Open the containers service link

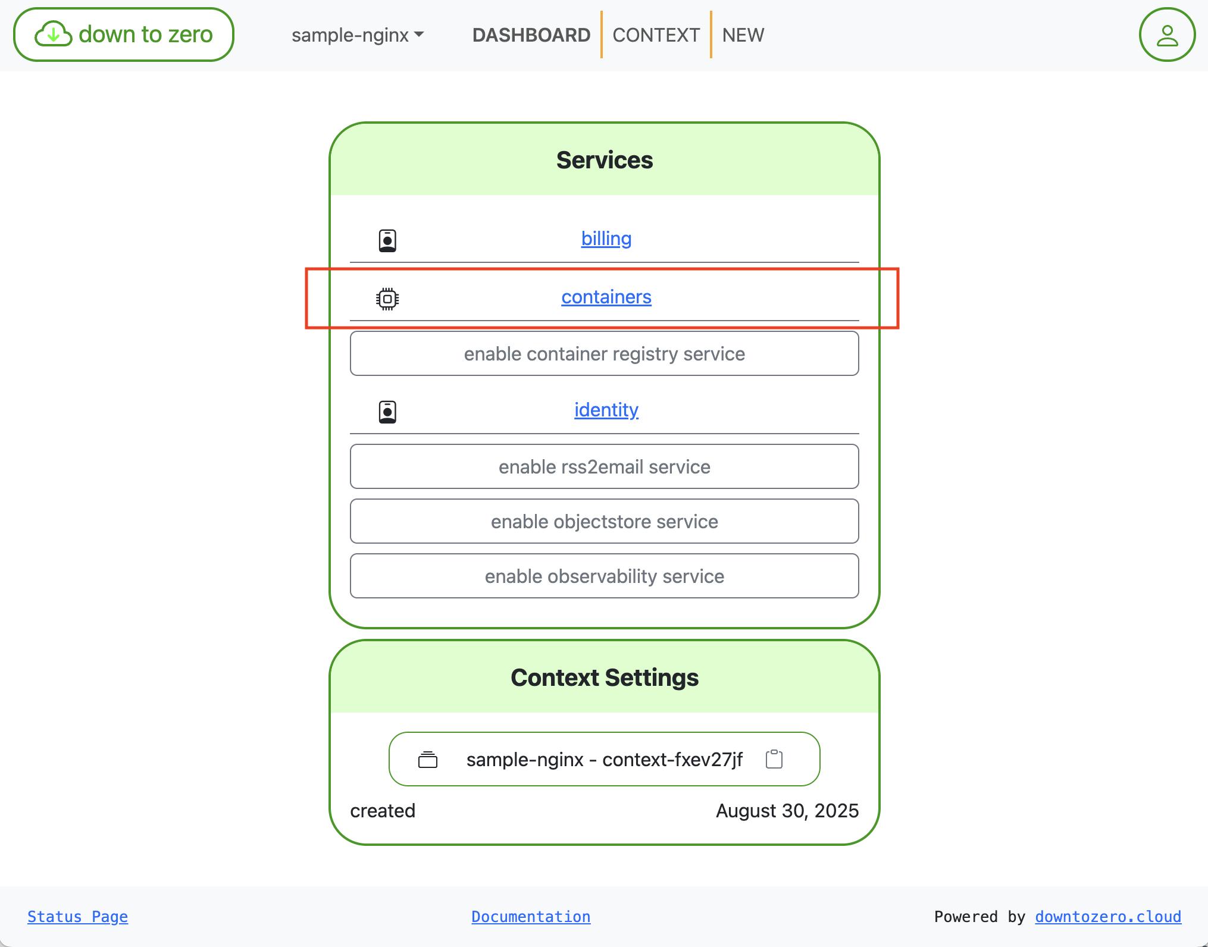(x=606, y=297)
